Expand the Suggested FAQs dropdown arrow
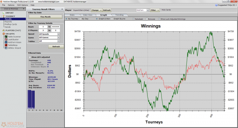This screenshot has height=128, width=238. click(236, 5)
